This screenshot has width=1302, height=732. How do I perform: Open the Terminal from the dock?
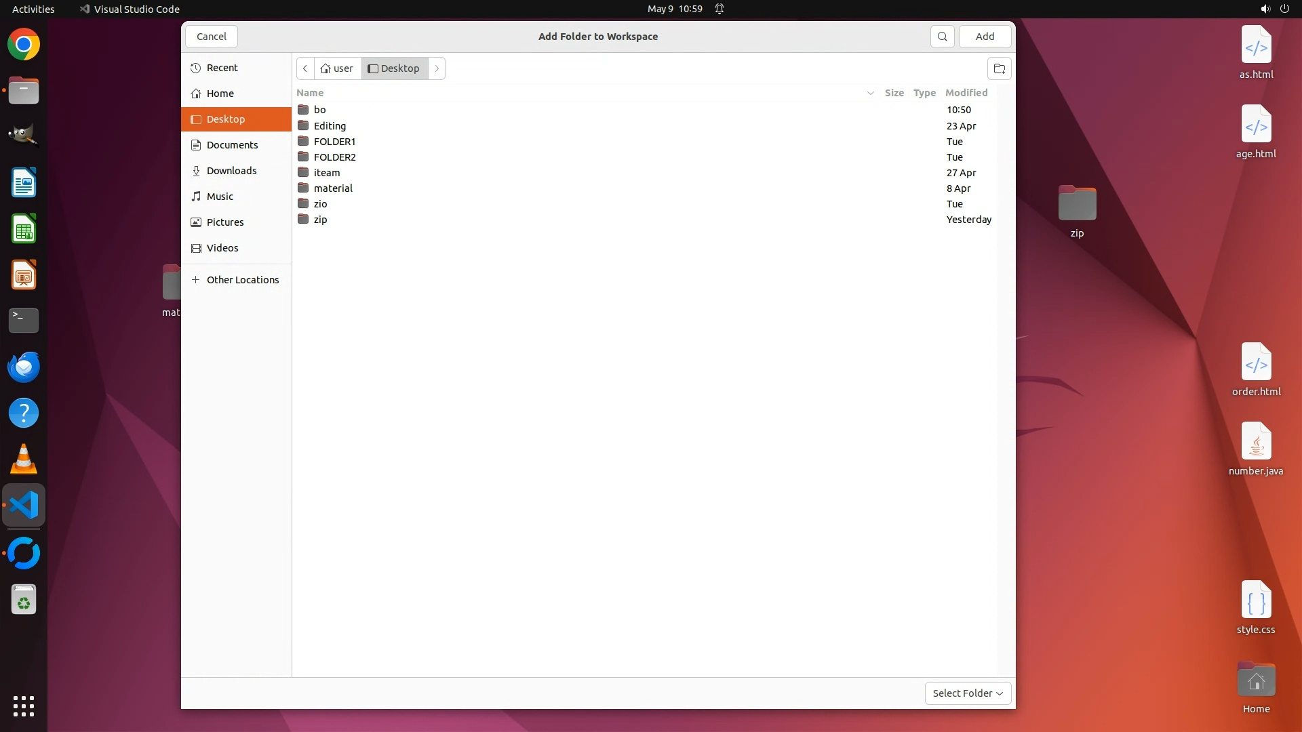[24, 321]
